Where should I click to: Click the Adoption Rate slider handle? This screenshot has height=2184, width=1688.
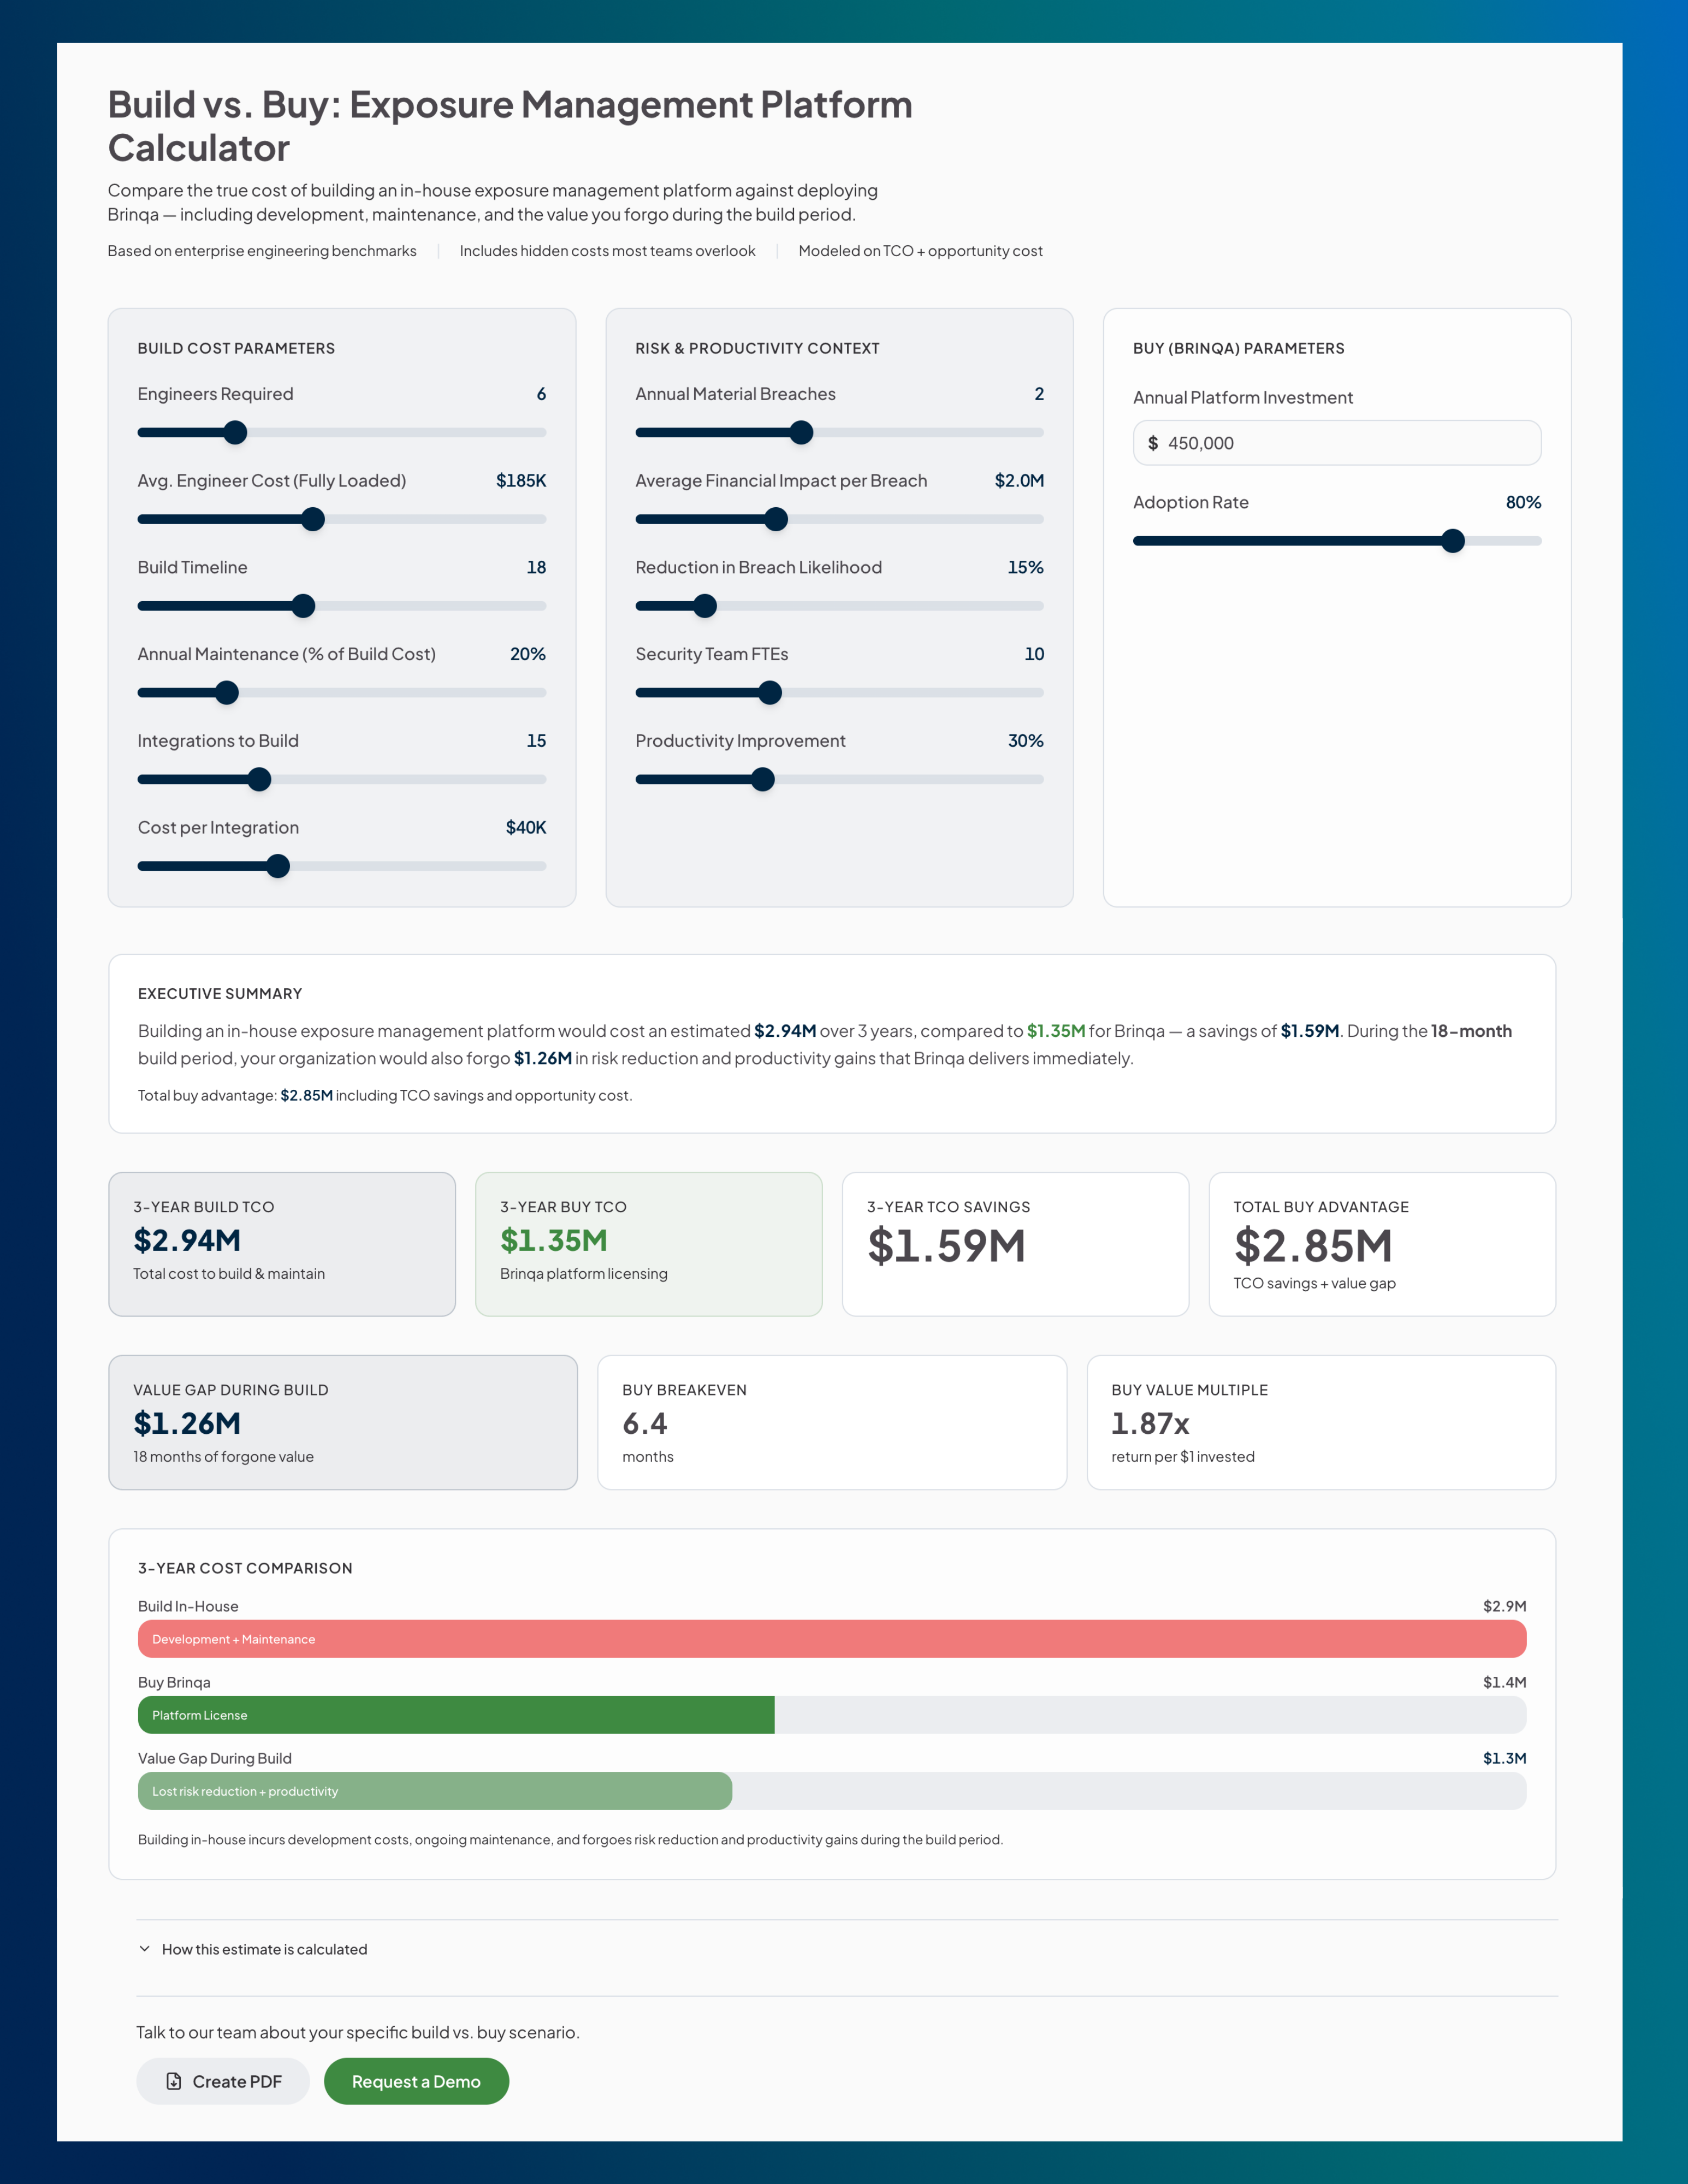1453,541
